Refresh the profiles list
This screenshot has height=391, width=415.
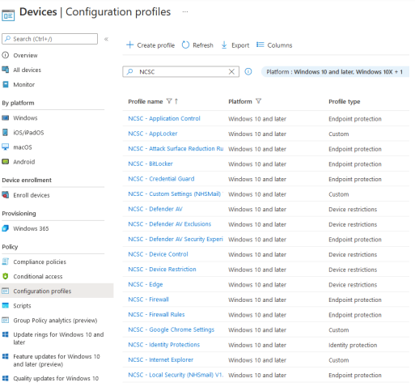197,45
